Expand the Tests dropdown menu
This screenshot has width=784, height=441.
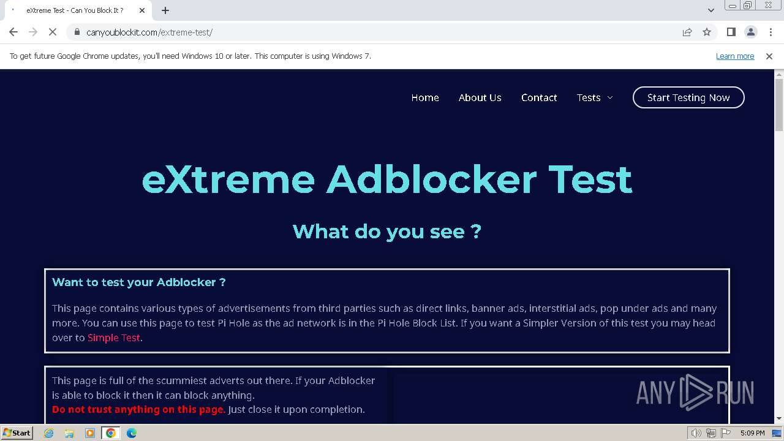pyautogui.click(x=595, y=97)
